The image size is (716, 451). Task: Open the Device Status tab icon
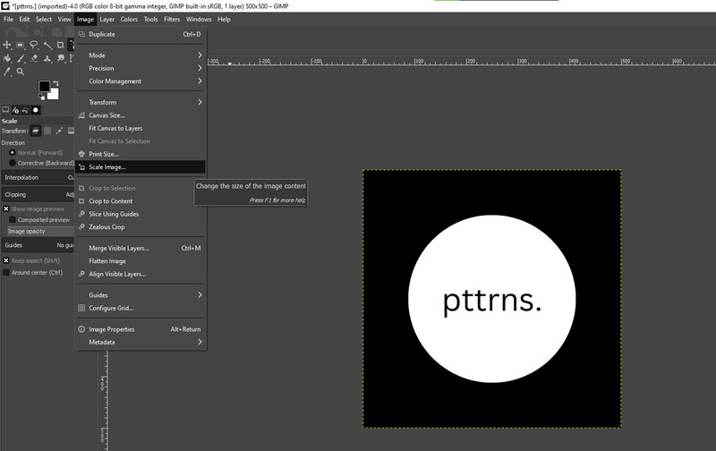pyautogui.click(x=15, y=110)
